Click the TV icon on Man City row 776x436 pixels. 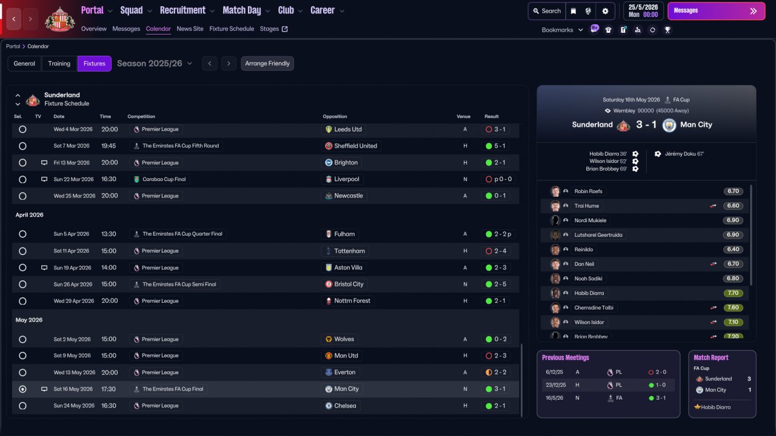click(x=44, y=389)
